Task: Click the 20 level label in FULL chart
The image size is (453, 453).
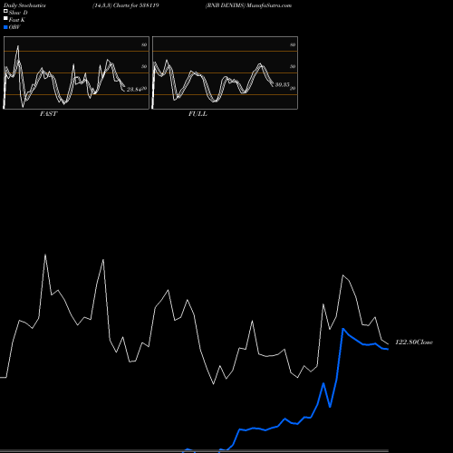Action: 293,88
